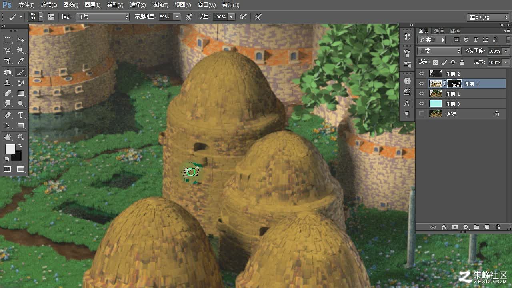Select the Hand tool

point(8,137)
